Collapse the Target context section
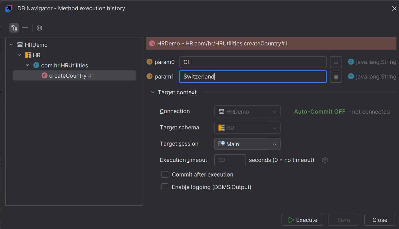The height and width of the screenshot is (229, 399). 152,92
